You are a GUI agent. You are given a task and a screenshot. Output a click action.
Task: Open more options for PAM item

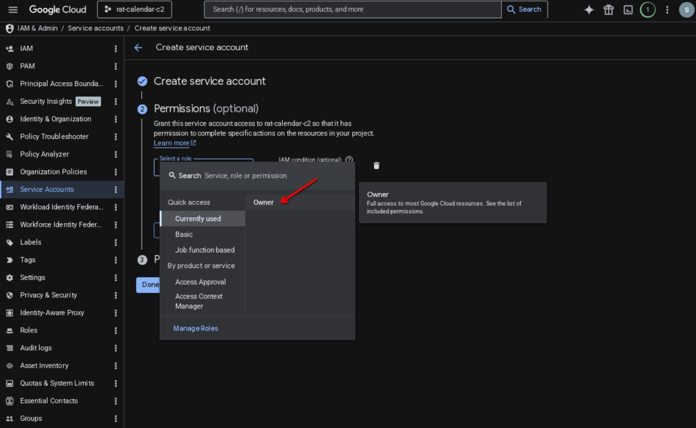116,66
